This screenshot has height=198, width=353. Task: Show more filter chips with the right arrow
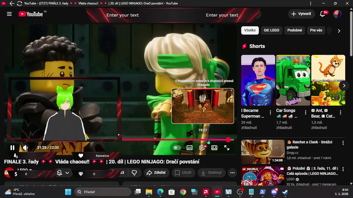click(x=339, y=31)
